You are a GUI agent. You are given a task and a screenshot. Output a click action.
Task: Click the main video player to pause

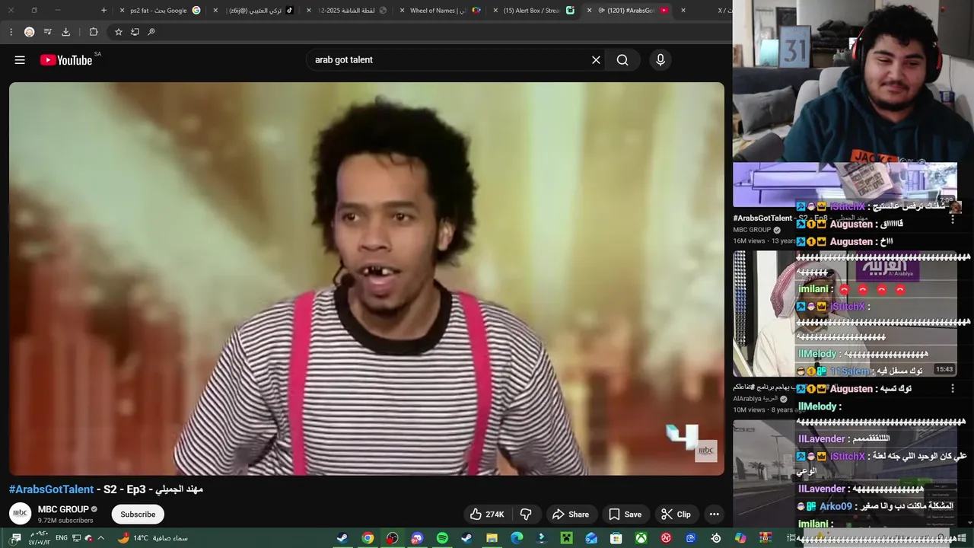coord(367,279)
